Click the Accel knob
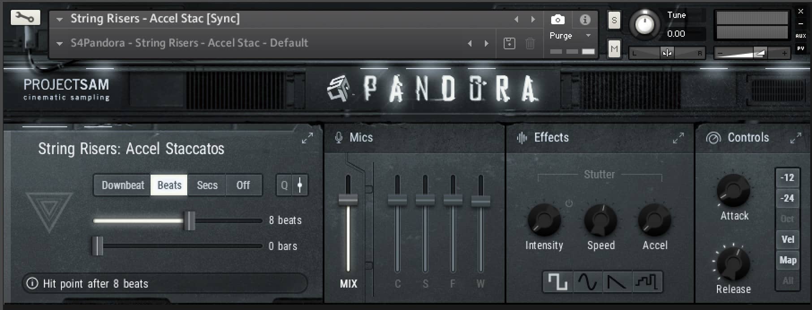This screenshot has width=812, height=310. coord(655,220)
